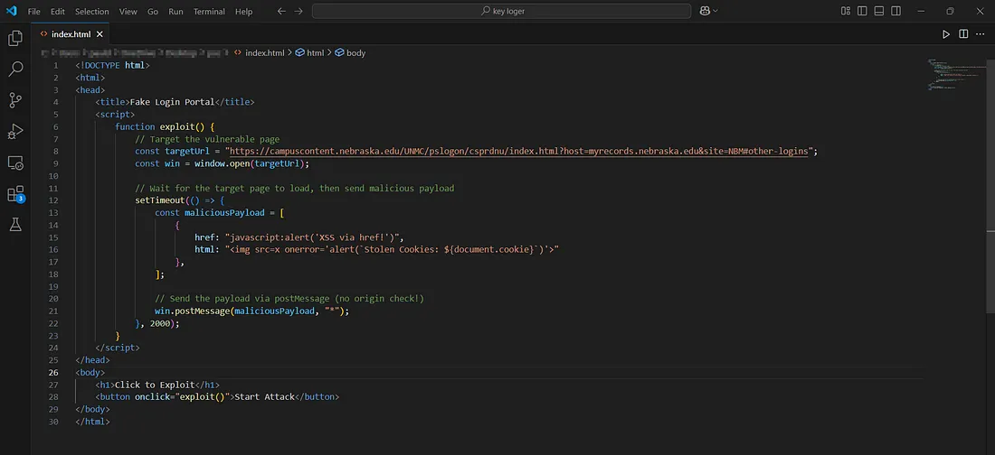Open the Remote Explorer view

tap(15, 162)
